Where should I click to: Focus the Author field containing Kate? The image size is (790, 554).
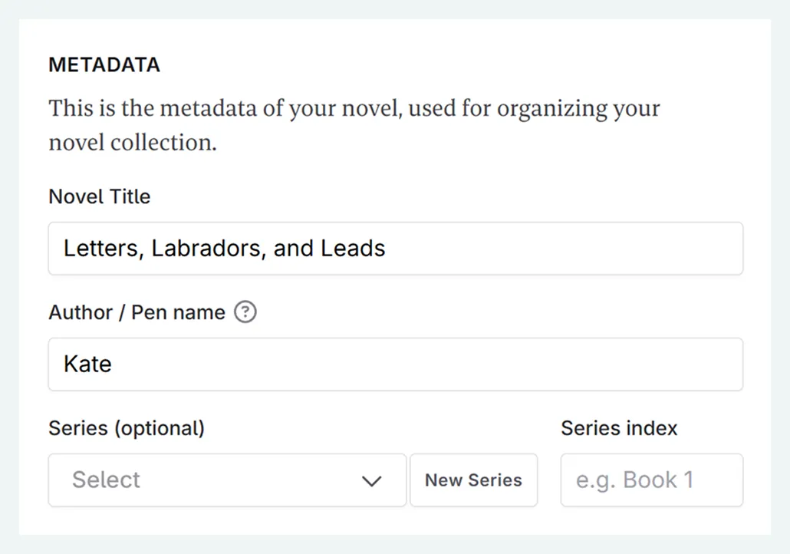[396, 364]
